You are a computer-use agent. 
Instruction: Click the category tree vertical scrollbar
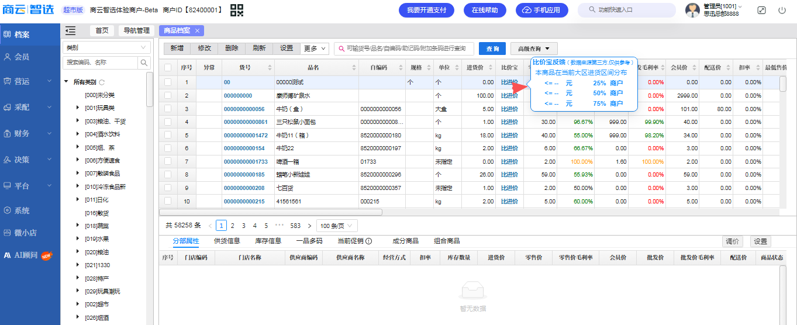[x=150, y=89]
